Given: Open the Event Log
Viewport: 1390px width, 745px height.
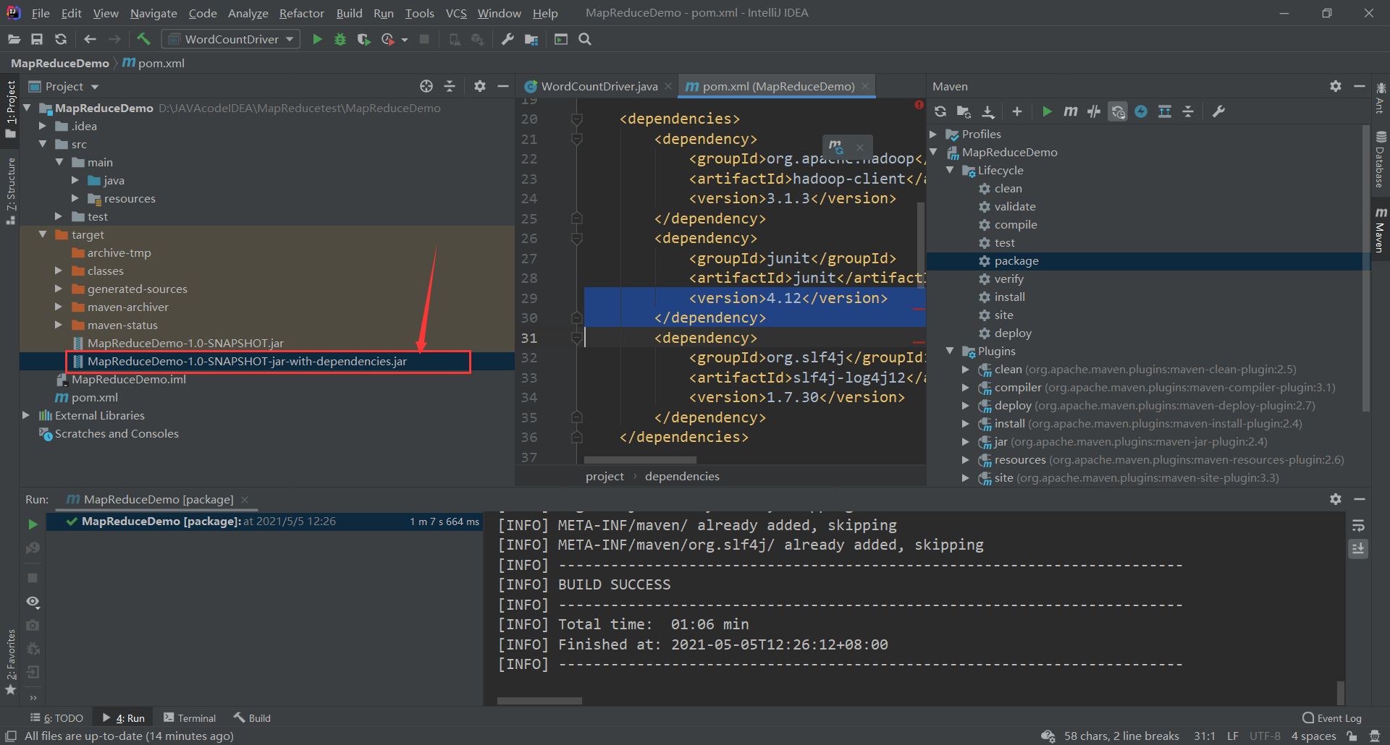Looking at the screenshot, I should (1332, 718).
